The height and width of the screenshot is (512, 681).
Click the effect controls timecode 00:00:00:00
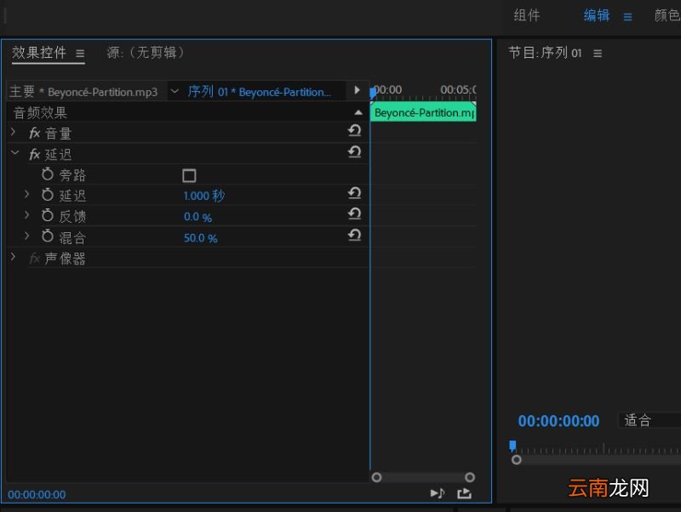37,495
